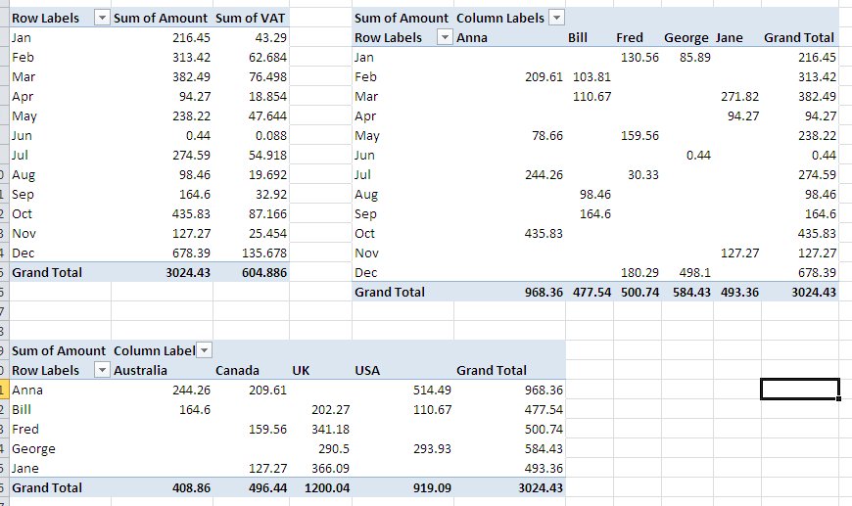Open Row Labels filter left of Australia header

102,371
